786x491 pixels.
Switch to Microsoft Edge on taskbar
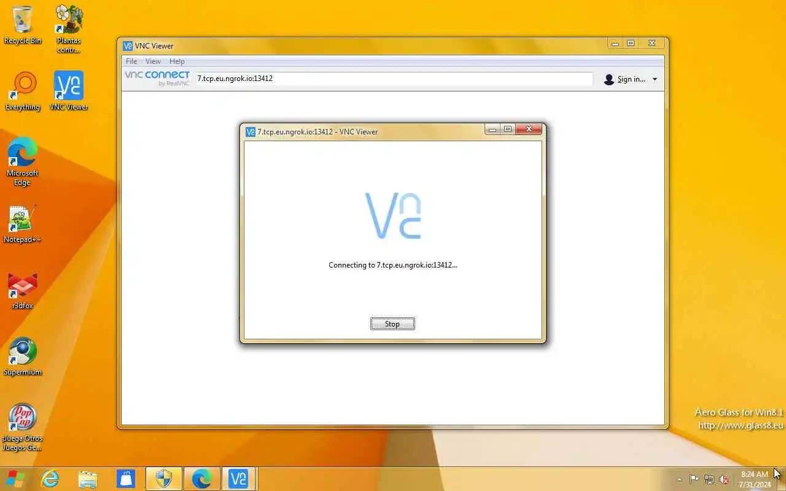tap(201, 479)
